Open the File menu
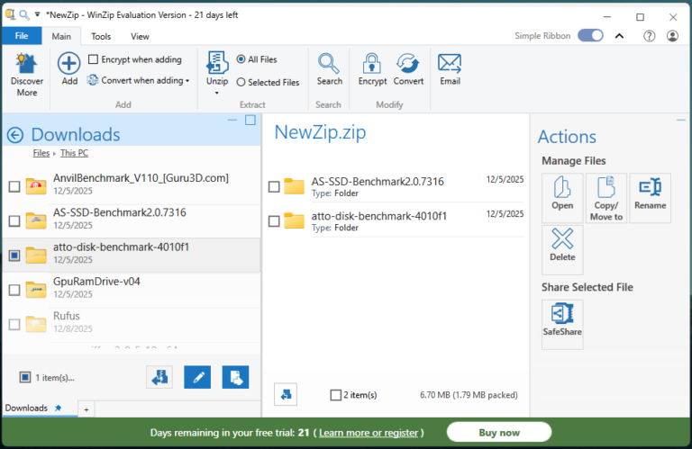This screenshot has height=449, width=692. (22, 36)
